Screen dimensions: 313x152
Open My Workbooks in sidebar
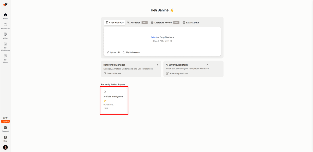point(5,44)
